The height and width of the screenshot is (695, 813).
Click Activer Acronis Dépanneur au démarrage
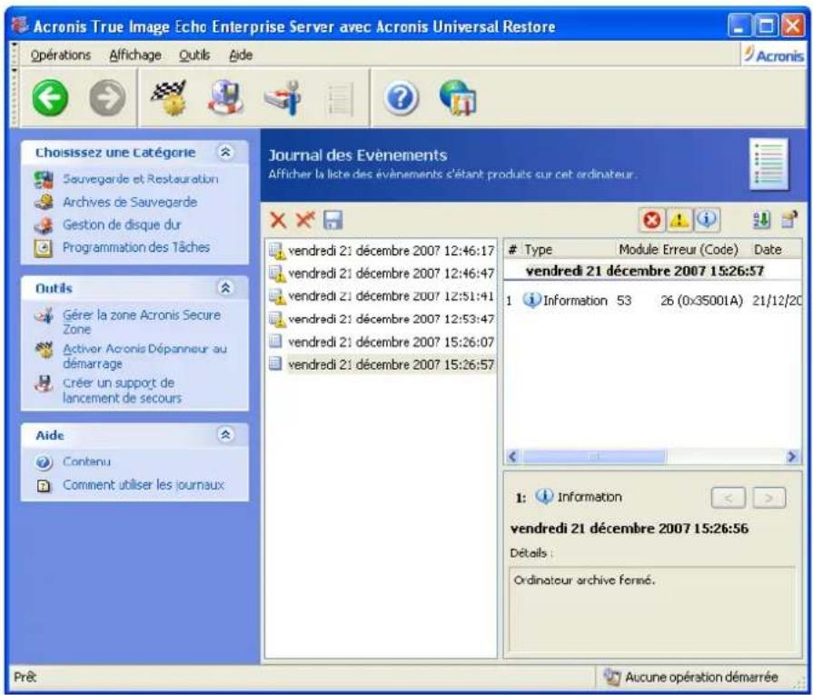point(144,356)
